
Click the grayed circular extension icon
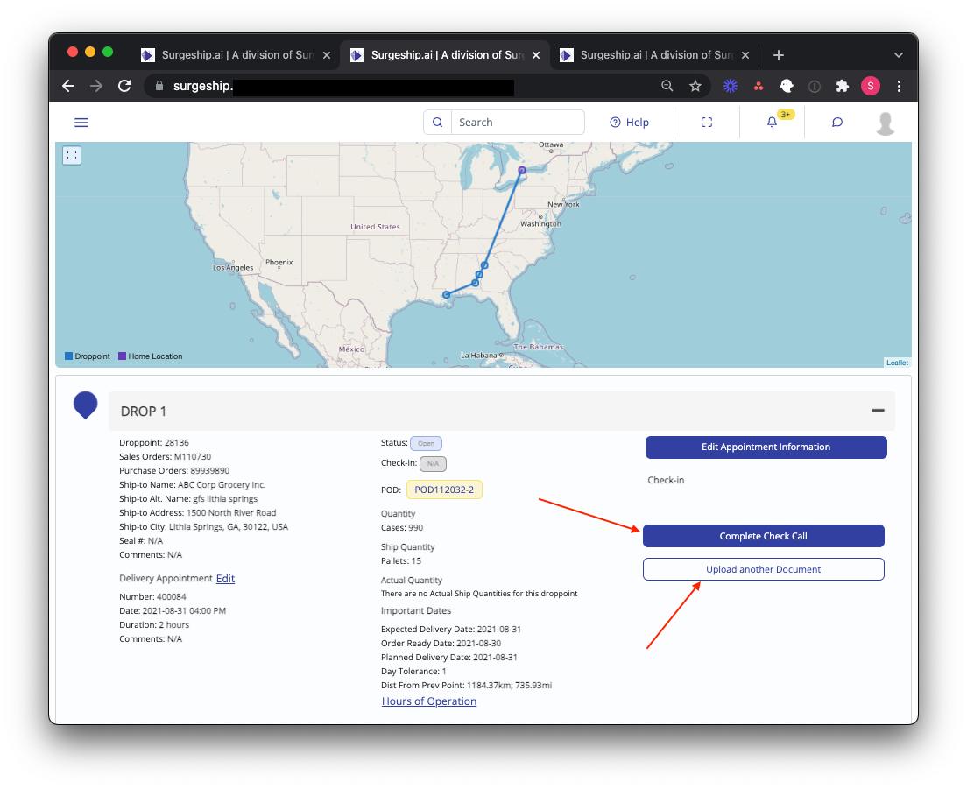(x=815, y=87)
